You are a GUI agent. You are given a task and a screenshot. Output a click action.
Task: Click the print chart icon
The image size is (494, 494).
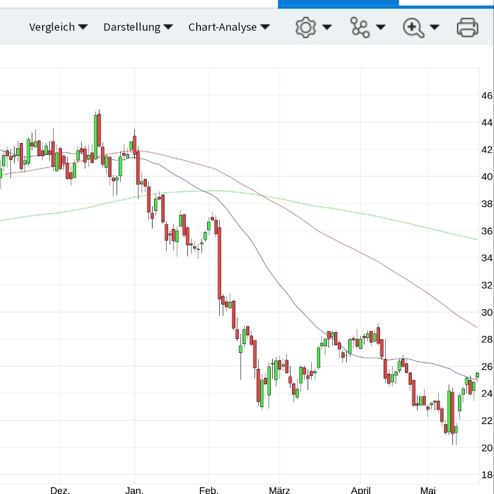click(467, 28)
